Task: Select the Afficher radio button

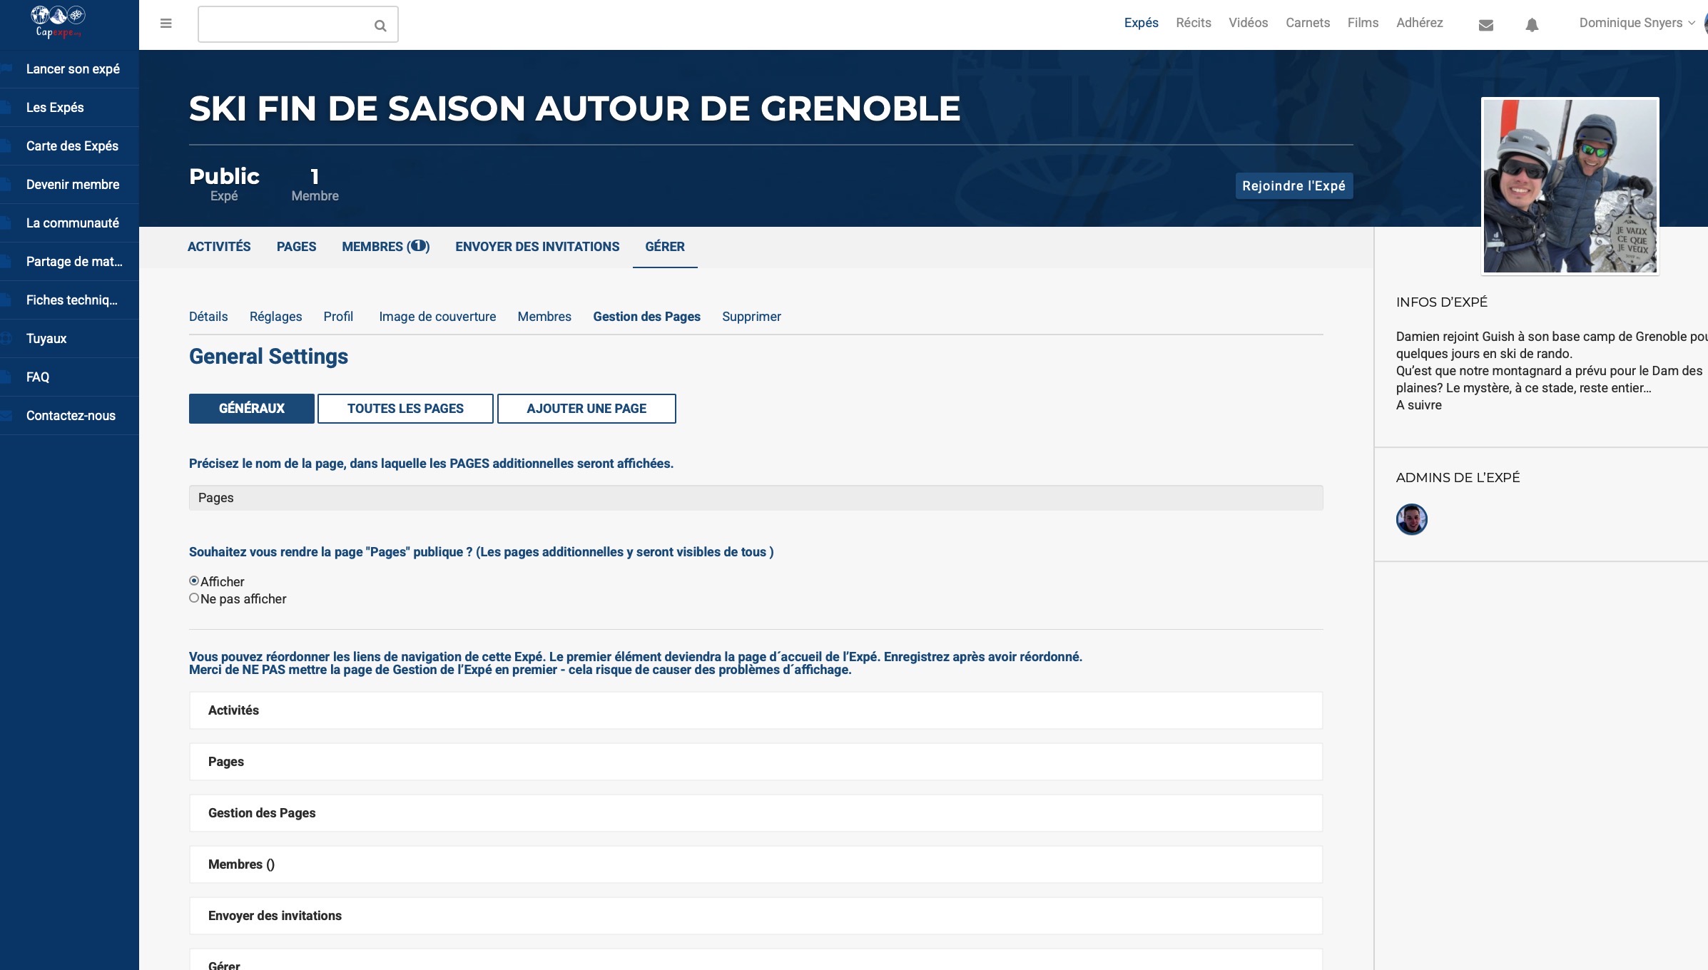Action: click(x=194, y=581)
